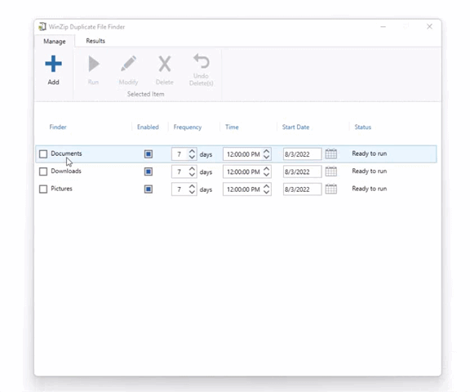470x392 pixels.
Task: Click the Start Date column header
Action: (295, 127)
